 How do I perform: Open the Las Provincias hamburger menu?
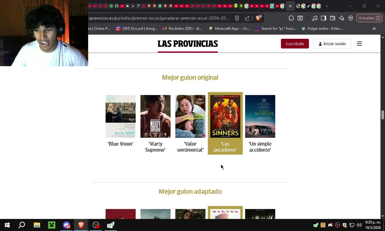click(x=359, y=44)
